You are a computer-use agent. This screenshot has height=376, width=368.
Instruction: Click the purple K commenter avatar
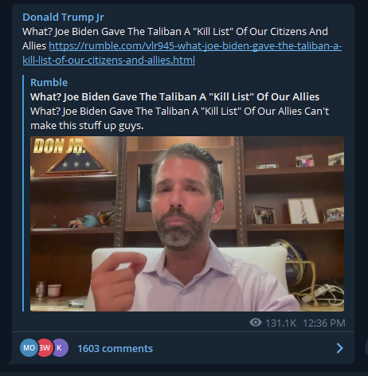tap(60, 347)
